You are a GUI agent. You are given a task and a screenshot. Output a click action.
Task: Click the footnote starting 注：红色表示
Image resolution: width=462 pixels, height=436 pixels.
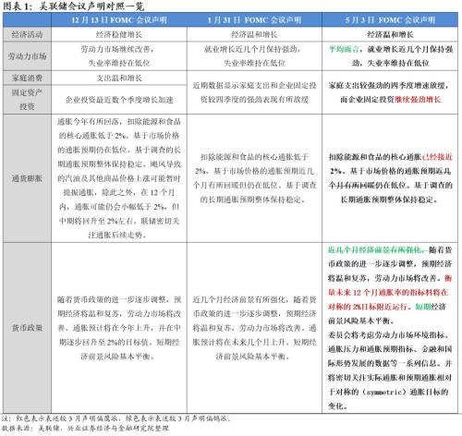point(116,418)
